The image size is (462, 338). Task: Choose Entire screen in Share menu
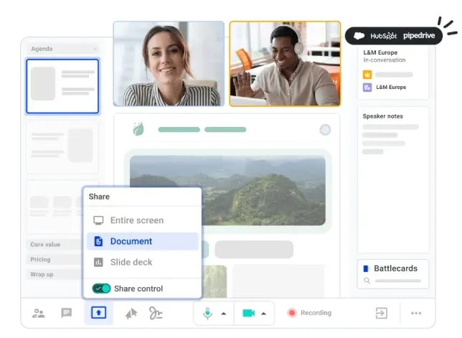coord(143,220)
